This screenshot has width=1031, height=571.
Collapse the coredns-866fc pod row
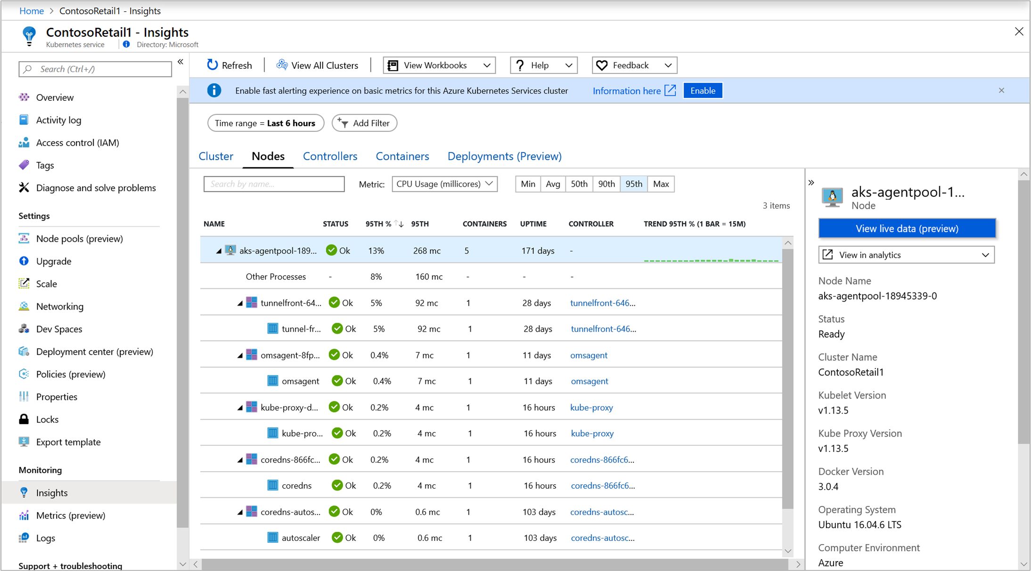(240, 460)
